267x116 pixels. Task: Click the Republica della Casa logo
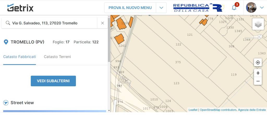[x=199, y=8]
